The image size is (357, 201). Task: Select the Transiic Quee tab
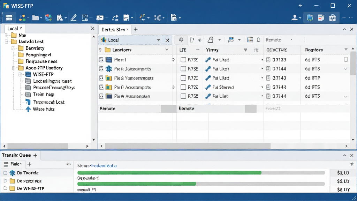[16, 155]
